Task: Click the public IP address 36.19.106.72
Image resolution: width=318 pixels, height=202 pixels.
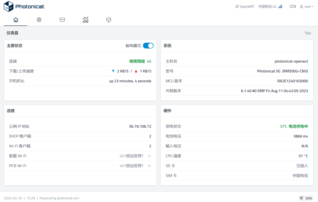Action: tap(140, 126)
